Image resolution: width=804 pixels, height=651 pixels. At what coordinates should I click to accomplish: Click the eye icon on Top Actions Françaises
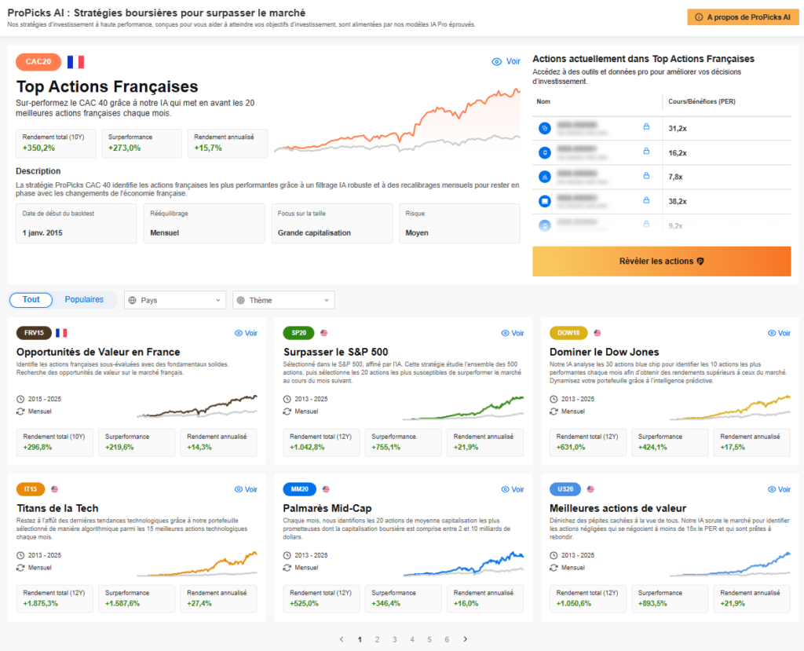coord(496,61)
